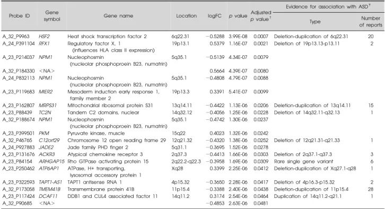The width and height of the screenshot is (385, 209).
Task: Click 'TAPT1 antisense RNA 1'
Action: pyautogui.click(x=94, y=182)
